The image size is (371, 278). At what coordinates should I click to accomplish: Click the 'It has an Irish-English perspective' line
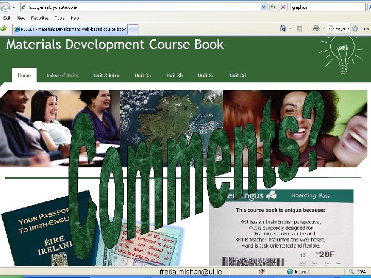click(x=281, y=222)
